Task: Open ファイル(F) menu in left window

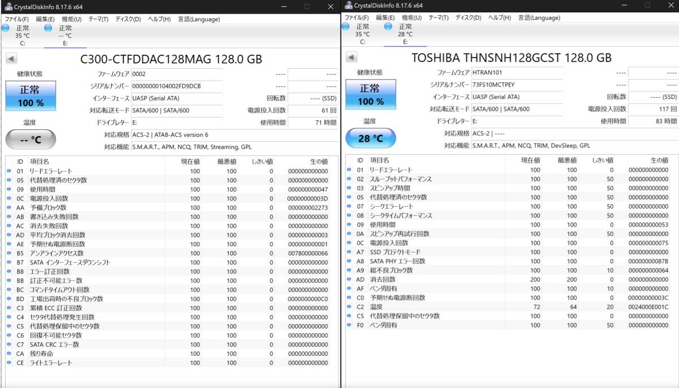Action: tap(17, 19)
